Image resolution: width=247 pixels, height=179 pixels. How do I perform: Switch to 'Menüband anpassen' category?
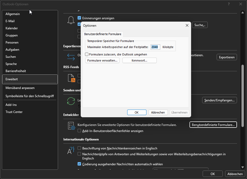coord(20,88)
